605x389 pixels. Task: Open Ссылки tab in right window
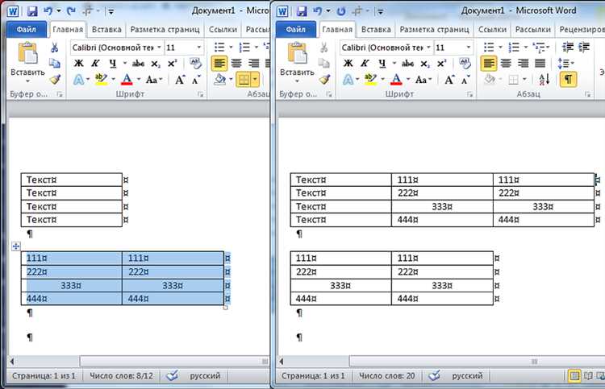pyautogui.click(x=492, y=30)
